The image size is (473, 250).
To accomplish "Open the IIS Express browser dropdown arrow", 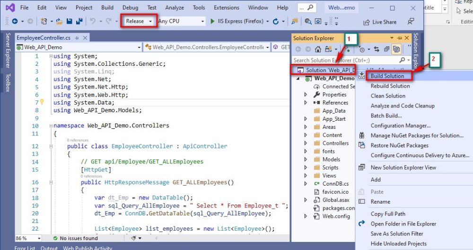I will (268, 21).
